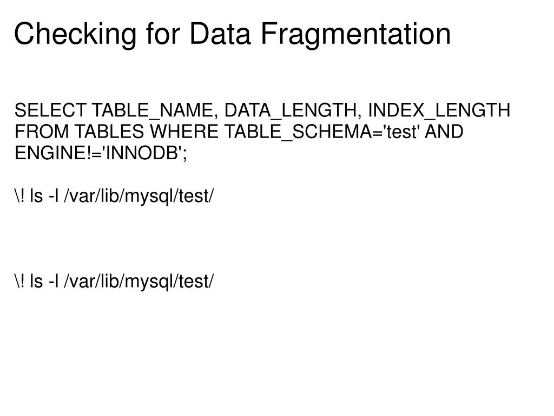
Task: Click the word TABLES after FROM
Action: 109,132
